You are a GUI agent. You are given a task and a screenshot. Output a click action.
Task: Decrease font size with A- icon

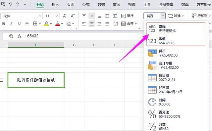pos(73,16)
